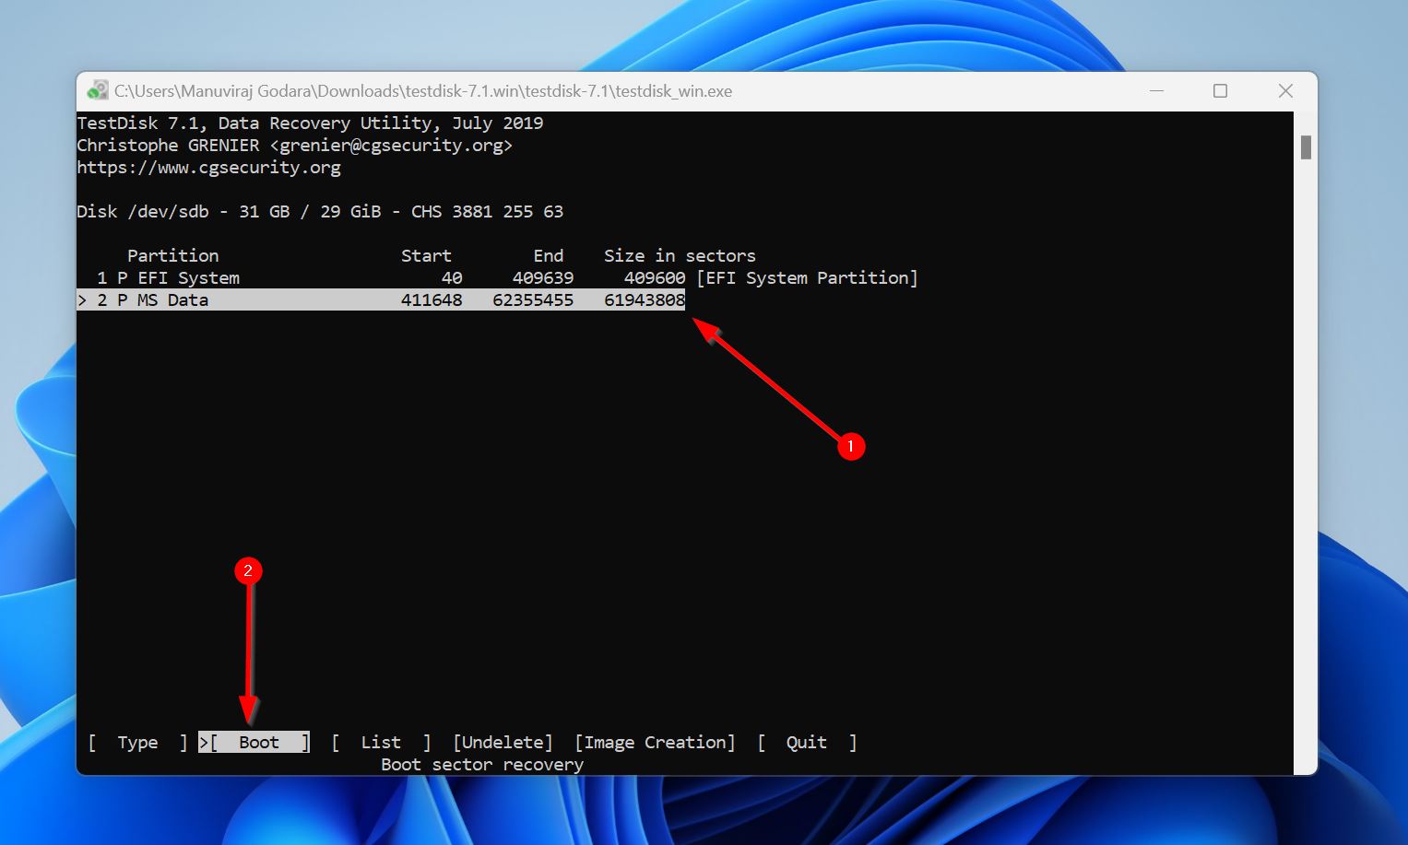Click the 'TestDisk 7.1, Data Recovery Utility' line

pos(310,123)
